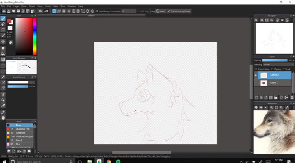Click the rainbow hue strip

[35, 37]
